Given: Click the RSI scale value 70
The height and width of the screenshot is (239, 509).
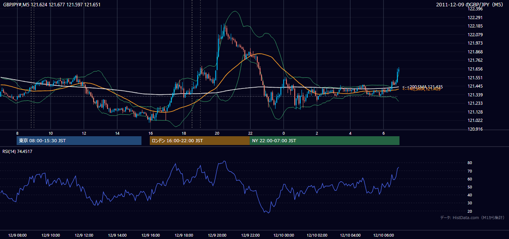Looking at the screenshot, I should point(470,171).
